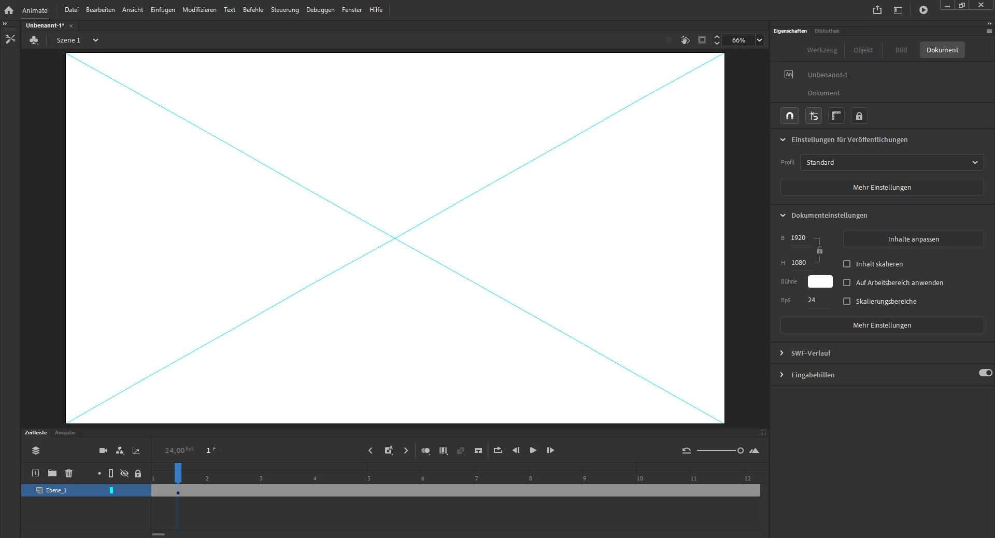Toggle hide all layers eye icon
This screenshot has width=995, height=538.
coord(124,473)
